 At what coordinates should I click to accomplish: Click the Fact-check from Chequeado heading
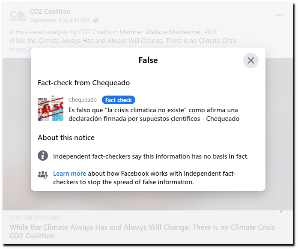point(84,83)
